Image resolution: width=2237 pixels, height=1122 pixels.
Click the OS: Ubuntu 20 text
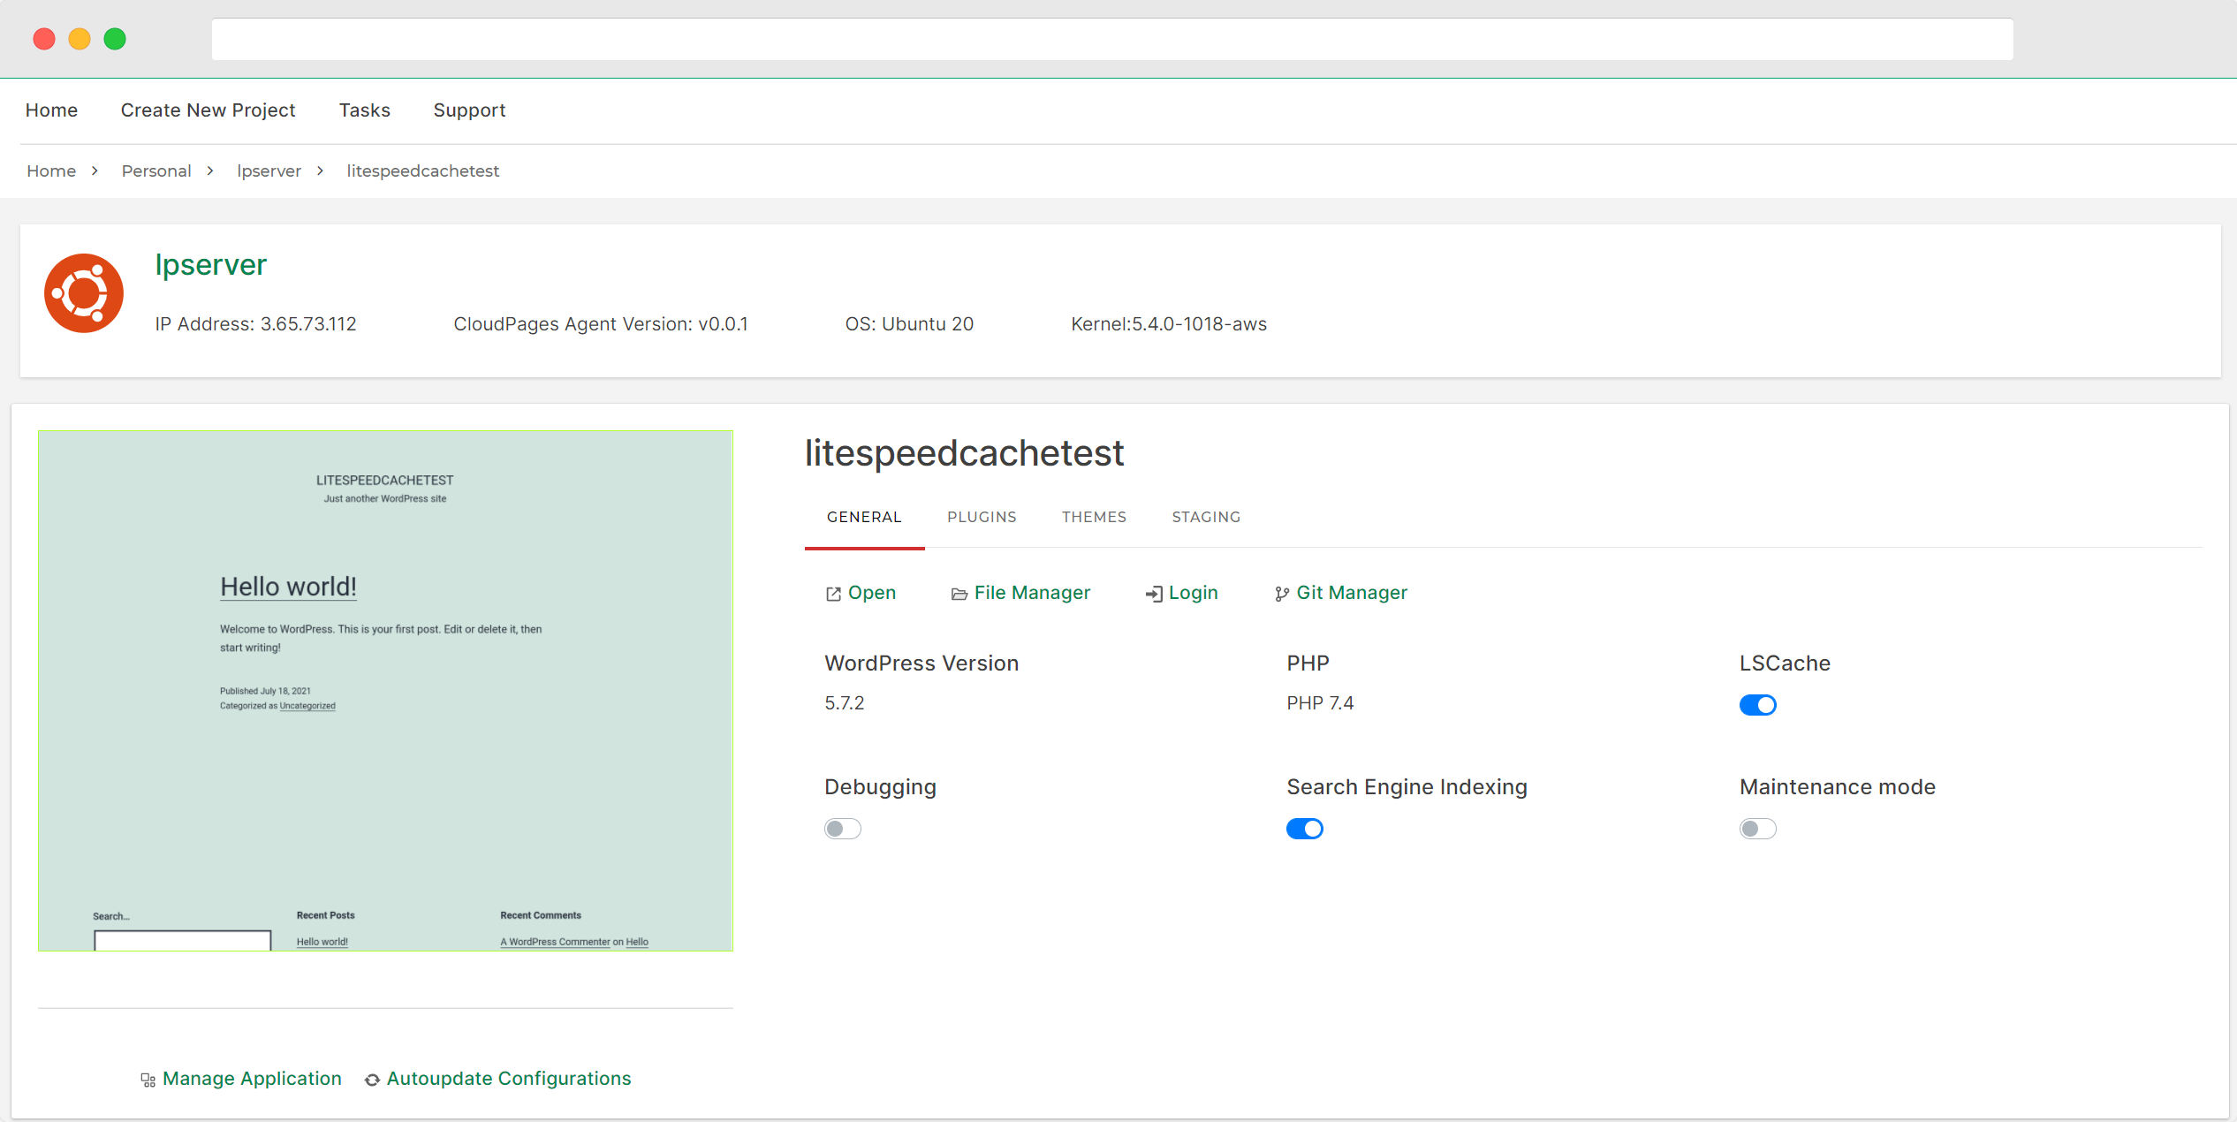(909, 324)
